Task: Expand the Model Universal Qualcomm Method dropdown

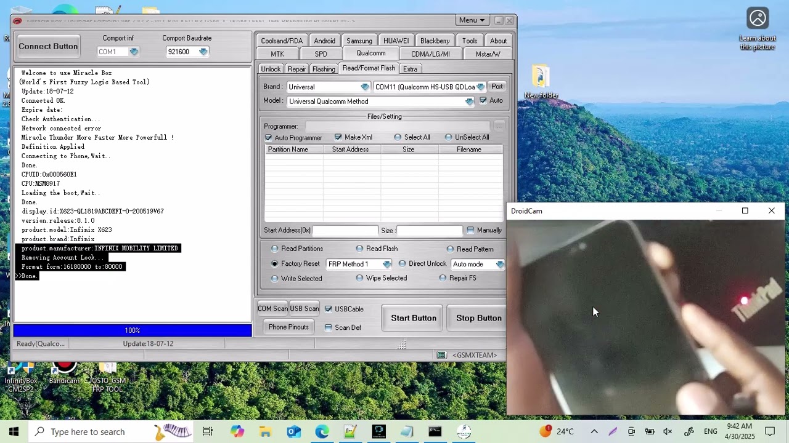Action: click(470, 102)
